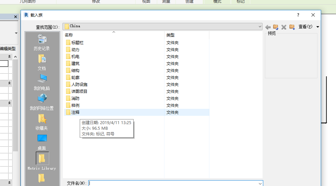Image resolution: width=336 pixels, height=186 pixels.
Task: Click folder icon of 消防 row
Action: point(68,98)
